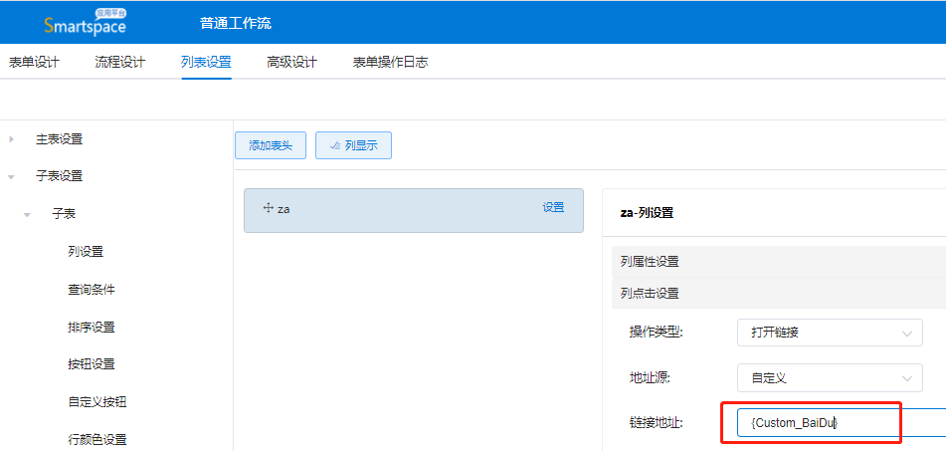
Task: Expand the 列属性设置 section header
Action: pyautogui.click(x=651, y=262)
